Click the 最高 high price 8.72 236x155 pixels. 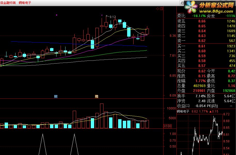231,76
